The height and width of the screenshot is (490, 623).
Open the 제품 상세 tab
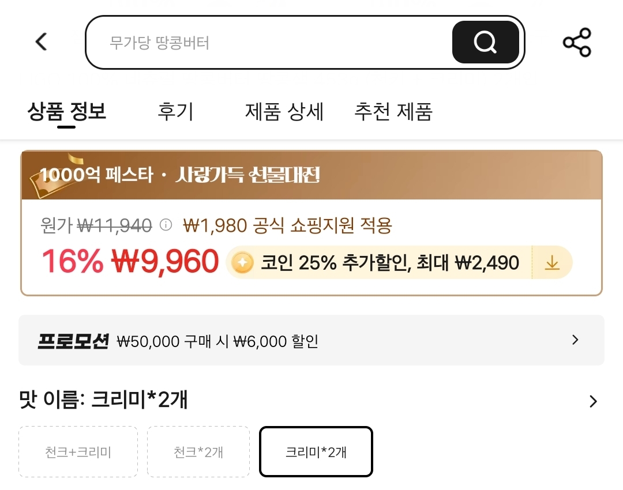284,111
